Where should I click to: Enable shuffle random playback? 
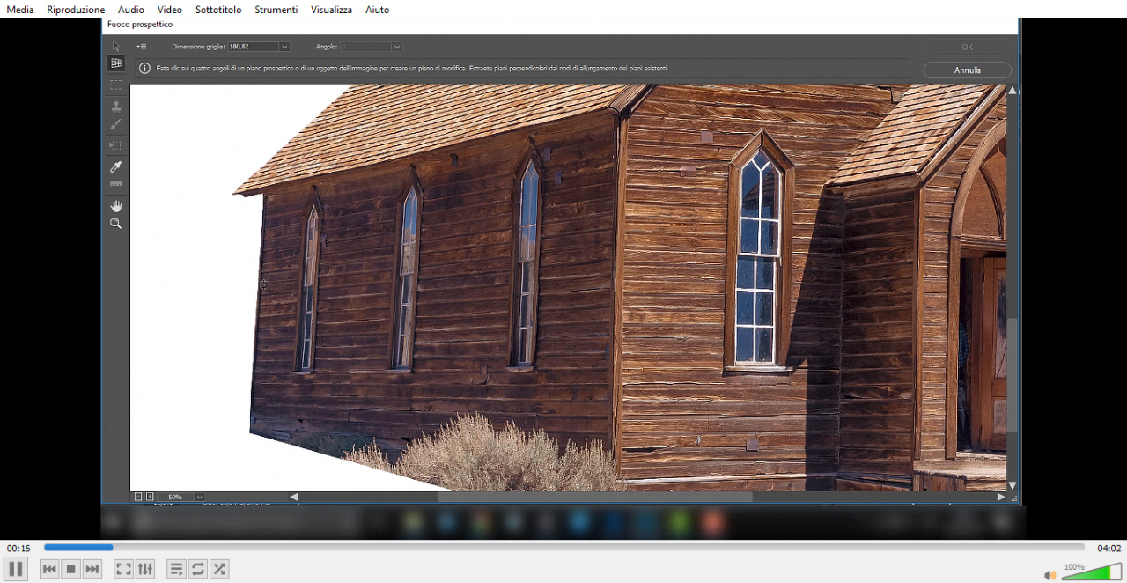[x=219, y=569]
